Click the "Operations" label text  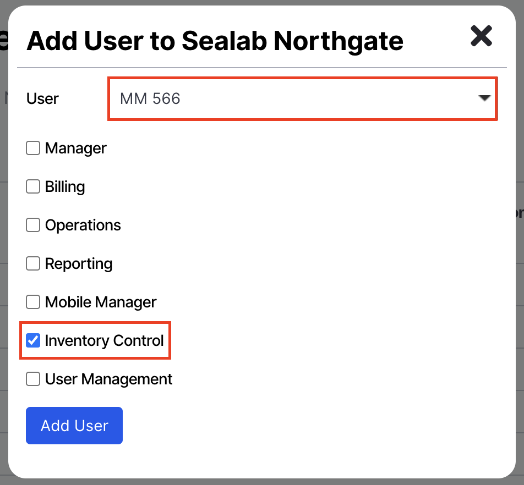click(83, 225)
